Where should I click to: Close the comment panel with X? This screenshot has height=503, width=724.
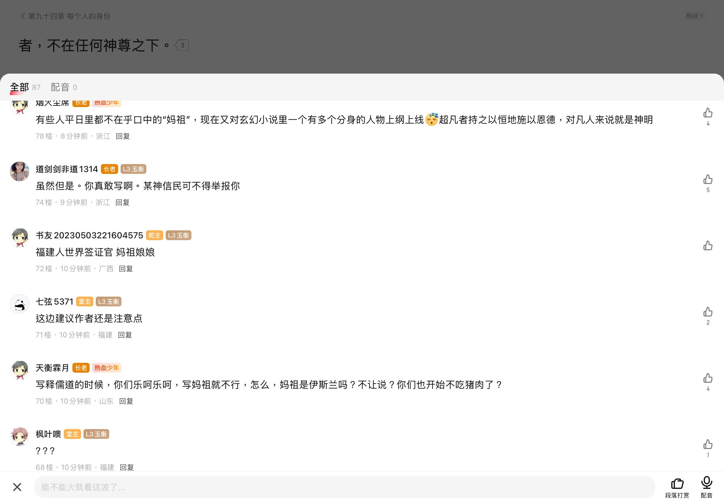pos(17,487)
